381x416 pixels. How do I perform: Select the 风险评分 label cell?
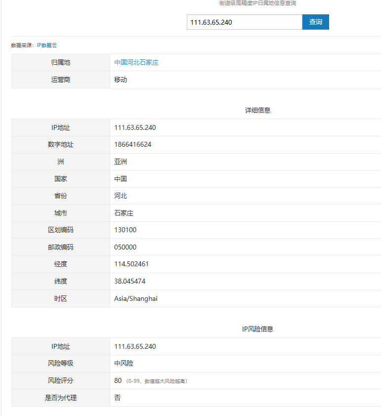coord(61,381)
